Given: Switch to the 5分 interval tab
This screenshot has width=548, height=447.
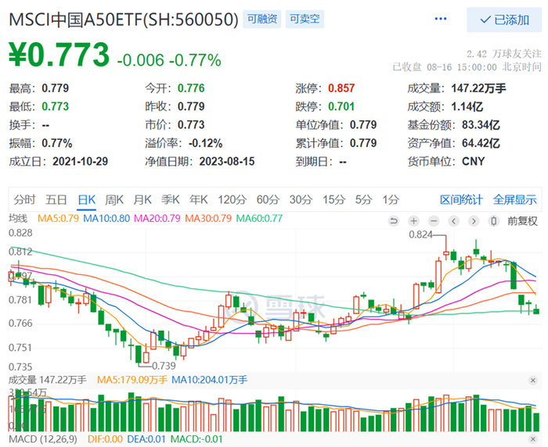Looking at the screenshot, I should (x=363, y=199).
